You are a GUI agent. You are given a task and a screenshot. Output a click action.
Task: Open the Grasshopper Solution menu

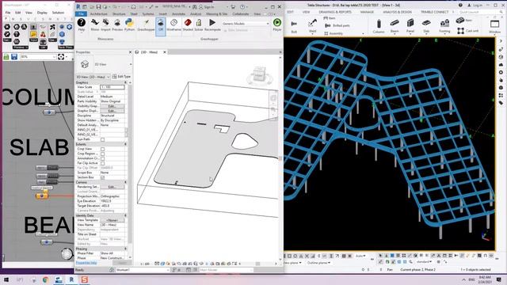click(58, 13)
